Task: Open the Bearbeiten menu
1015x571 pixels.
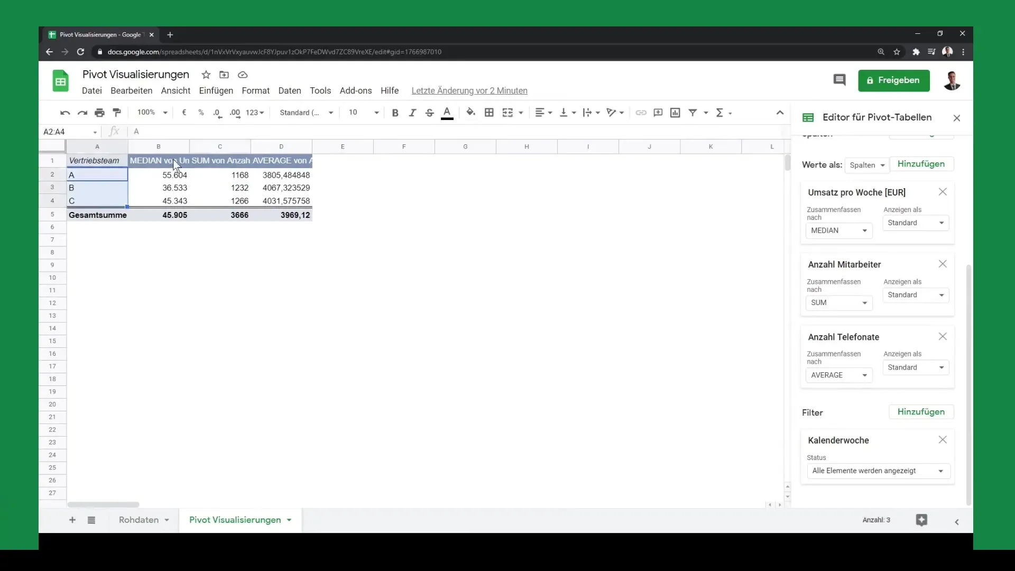Action: click(132, 91)
